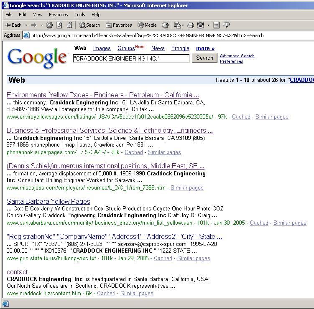Open Similar pages for santabarbara.com result
Image resolution: width=314 pixels, height=309 pixels.
click(290, 223)
